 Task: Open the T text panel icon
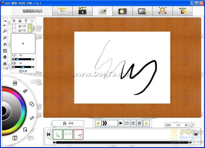pyautogui.click(x=26, y=21)
